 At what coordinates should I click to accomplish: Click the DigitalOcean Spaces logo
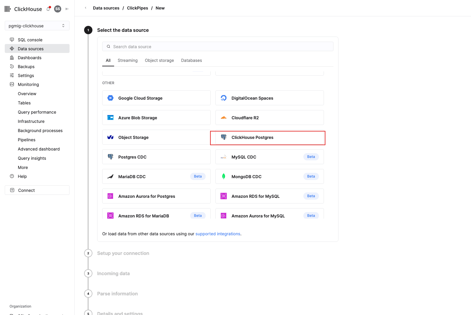tap(224, 98)
